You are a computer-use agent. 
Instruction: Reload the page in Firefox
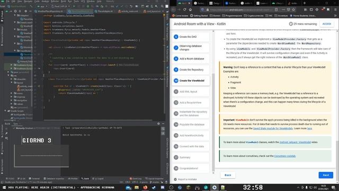pos(185,10)
